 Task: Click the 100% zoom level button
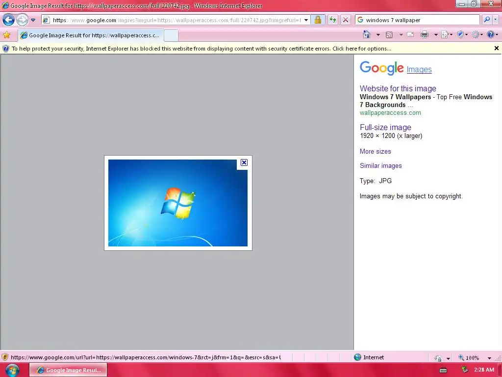(469, 358)
